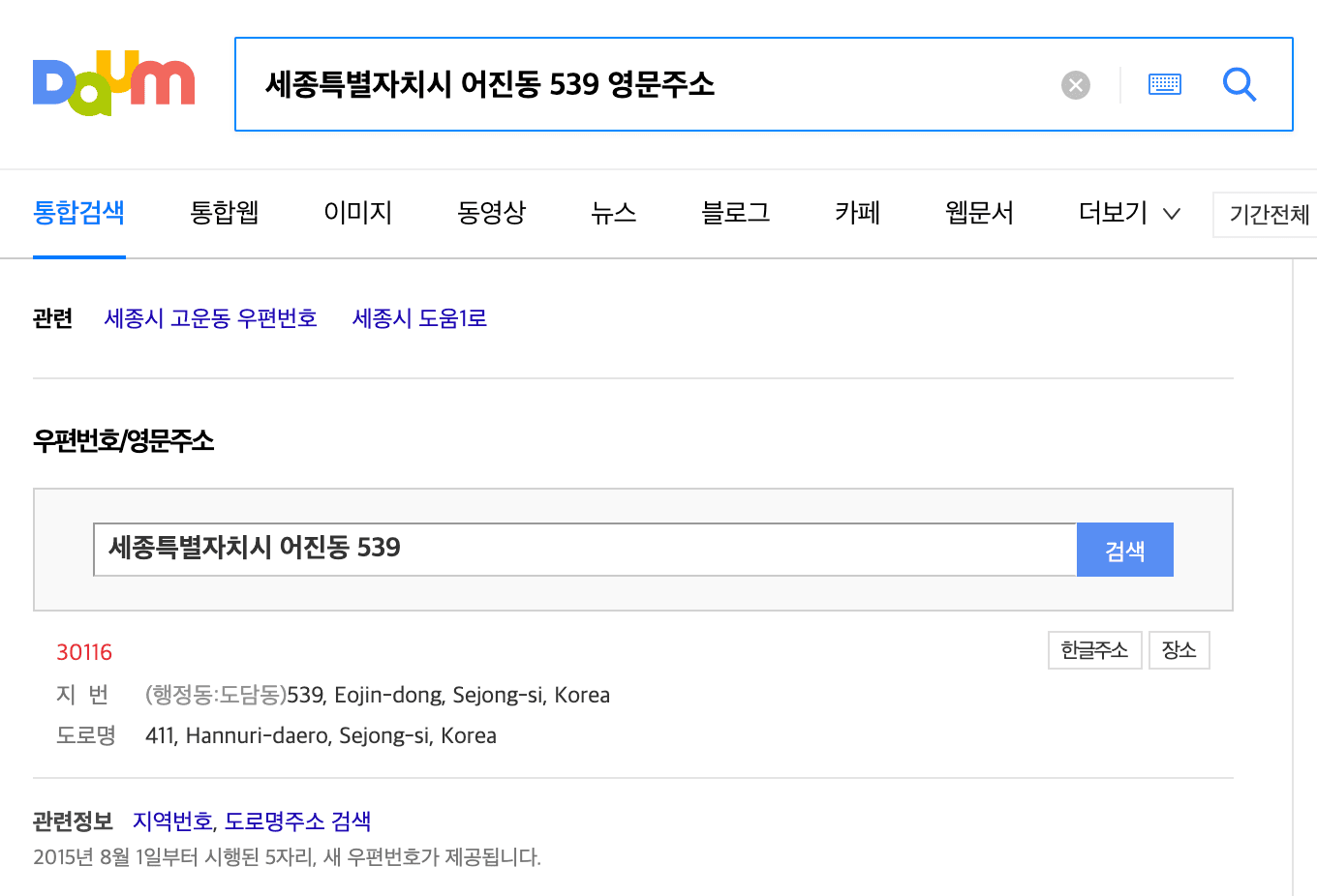The height and width of the screenshot is (896, 1317).
Task: Switch to the 뉴스 tab
Action: (x=613, y=213)
